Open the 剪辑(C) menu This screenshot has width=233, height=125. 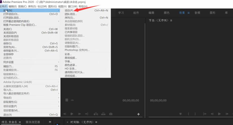(22, 6)
